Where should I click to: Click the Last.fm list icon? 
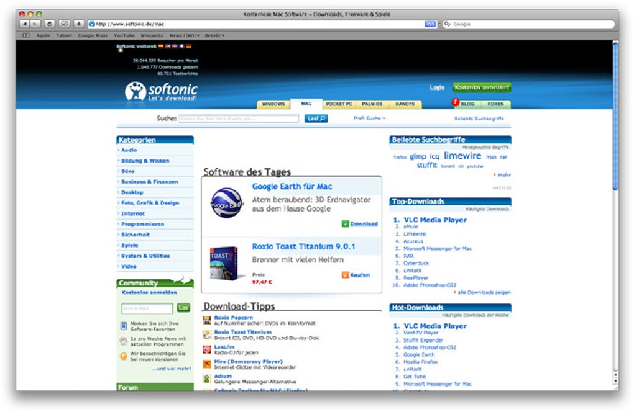[x=207, y=349]
